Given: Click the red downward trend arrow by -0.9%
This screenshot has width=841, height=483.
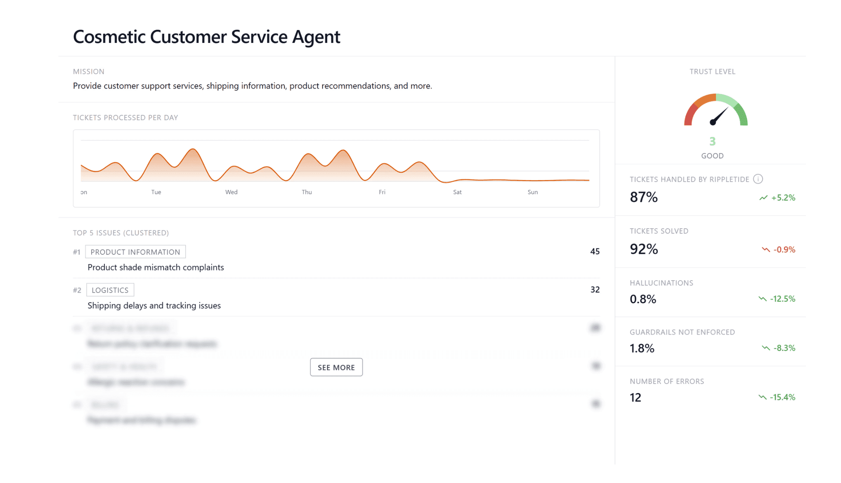Looking at the screenshot, I should click(x=765, y=249).
